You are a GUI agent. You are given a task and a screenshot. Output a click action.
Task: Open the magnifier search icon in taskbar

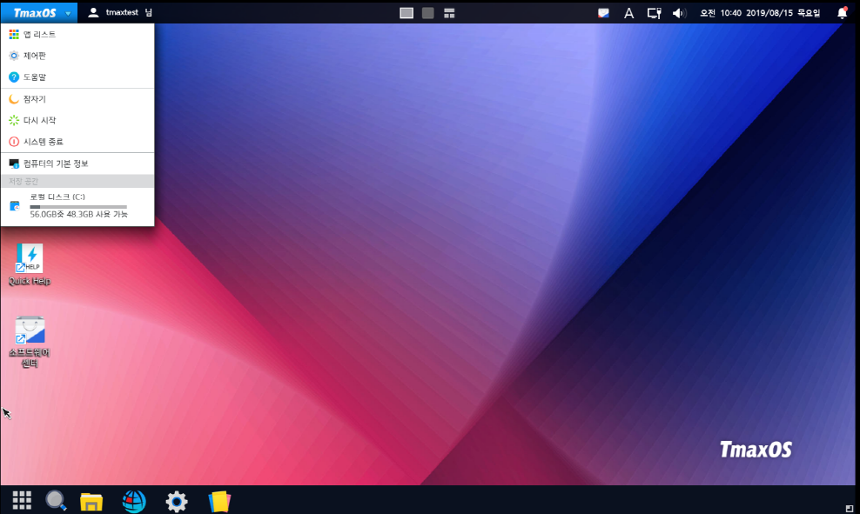(x=57, y=500)
